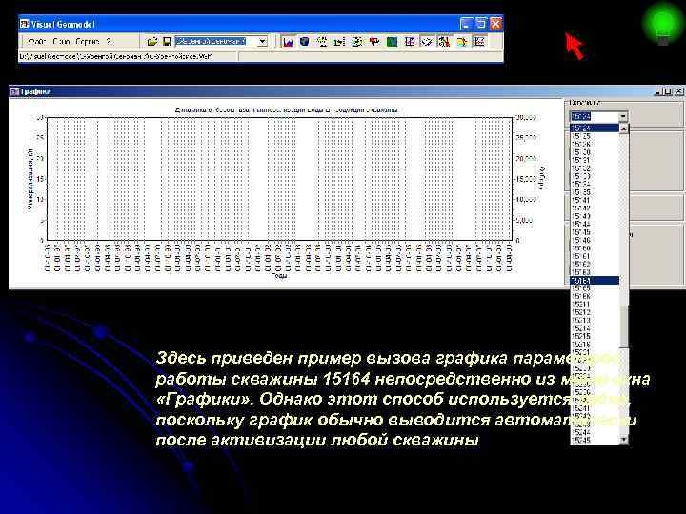The width and height of the screenshot is (686, 514).
Task: Maximize the Графики window
Action: point(668,91)
